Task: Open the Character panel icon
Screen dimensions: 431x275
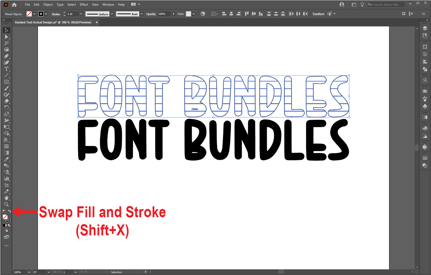Action: (425, 80)
